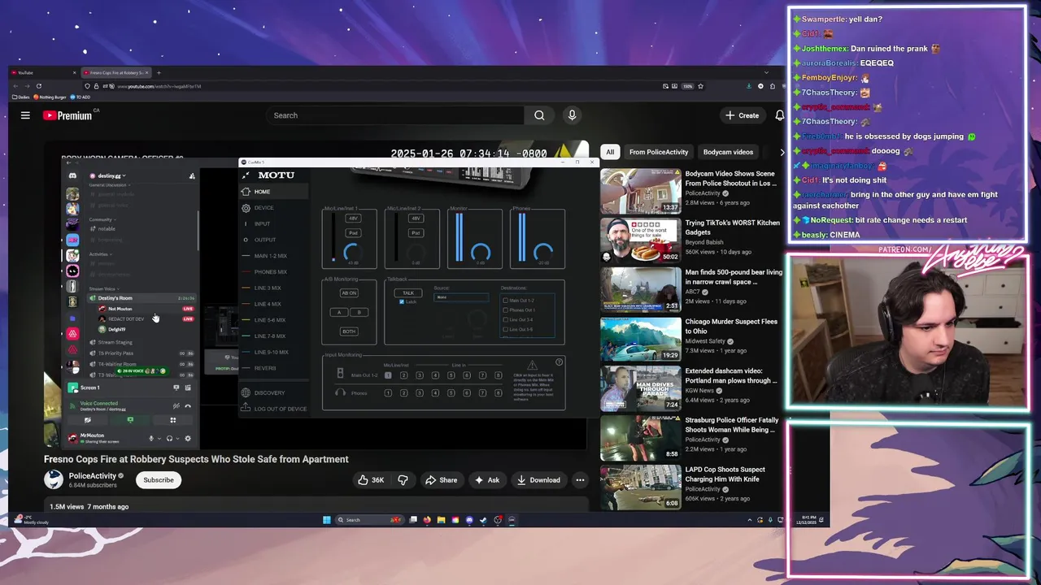Open YouTube notifications bell
This screenshot has width=1041, height=585.
click(779, 115)
